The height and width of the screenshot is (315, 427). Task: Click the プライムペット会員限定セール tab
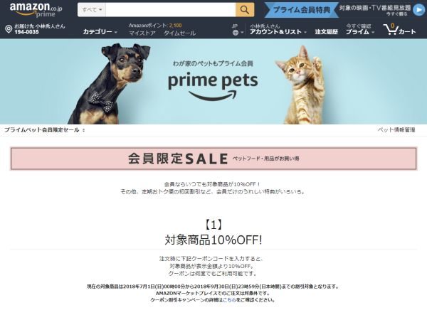[42, 129]
